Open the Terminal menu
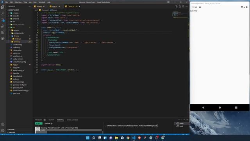Screen dimensions: 250x141 42,2
